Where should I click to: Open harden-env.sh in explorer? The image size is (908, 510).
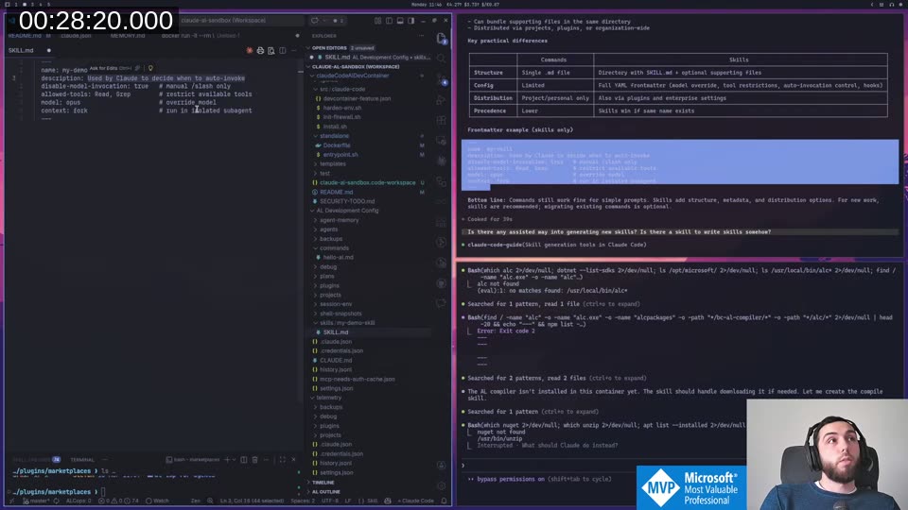point(341,108)
